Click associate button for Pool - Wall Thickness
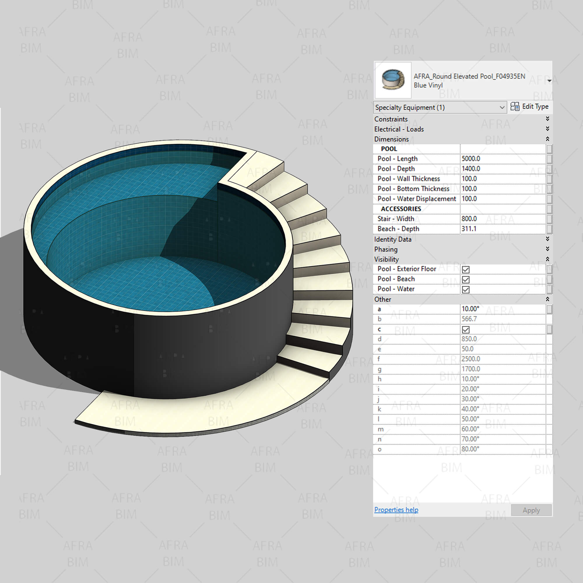 point(549,179)
